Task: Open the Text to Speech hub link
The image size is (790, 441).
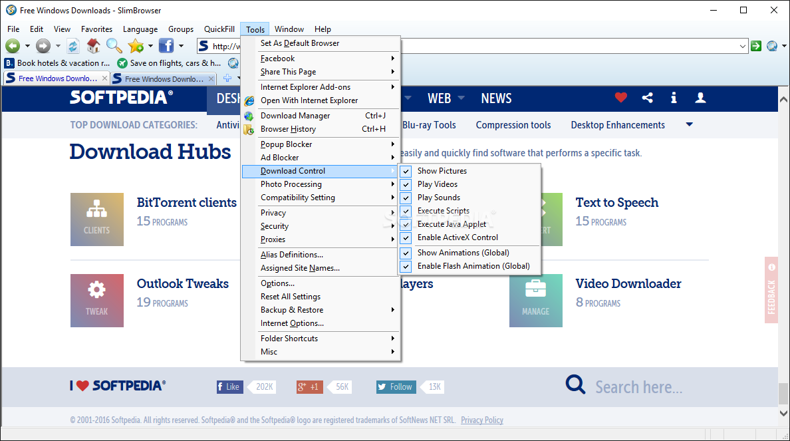Action: pyautogui.click(x=616, y=202)
